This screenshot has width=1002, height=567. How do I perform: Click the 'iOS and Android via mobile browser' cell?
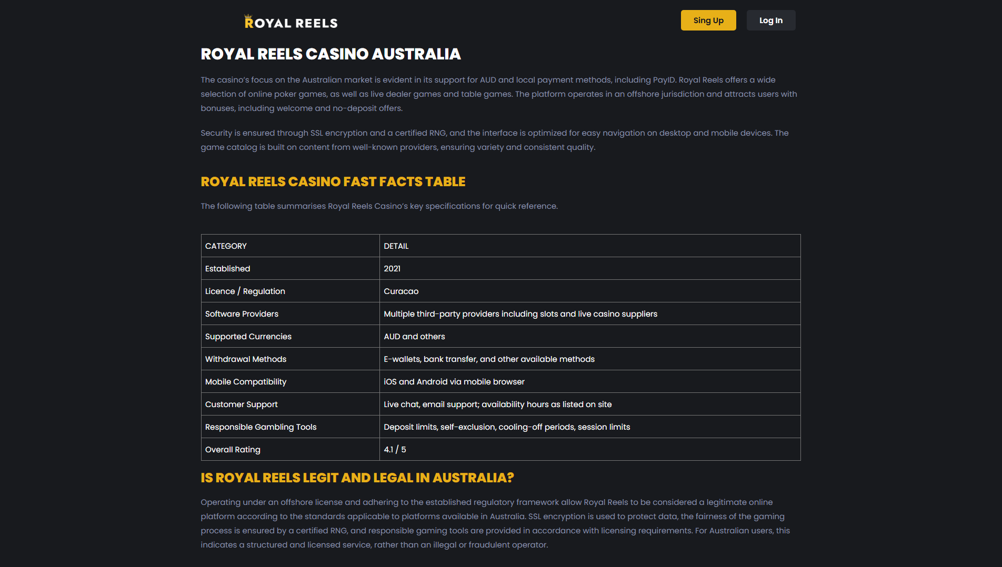click(x=590, y=381)
